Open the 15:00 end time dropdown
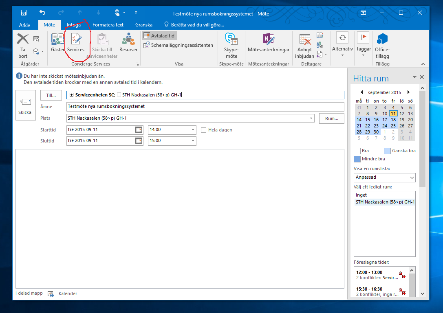Screen dimensions: 443x313 point(193,141)
